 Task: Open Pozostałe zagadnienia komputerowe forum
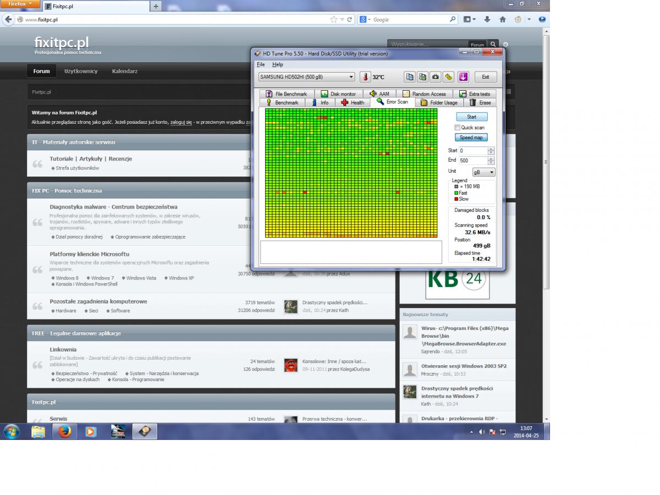point(98,301)
